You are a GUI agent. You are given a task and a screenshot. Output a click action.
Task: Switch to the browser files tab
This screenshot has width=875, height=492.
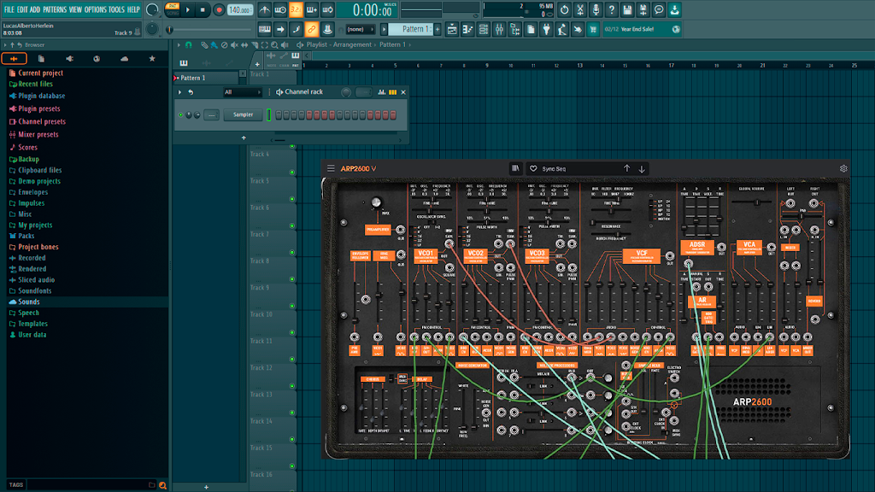point(41,59)
